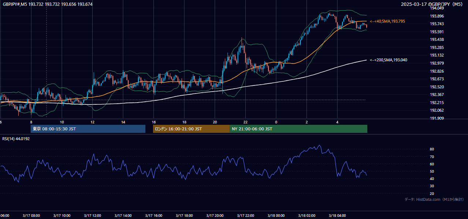Viewport: 468px width, 219px height.
Task: Click price axis value 191.909
Action: click(437, 118)
